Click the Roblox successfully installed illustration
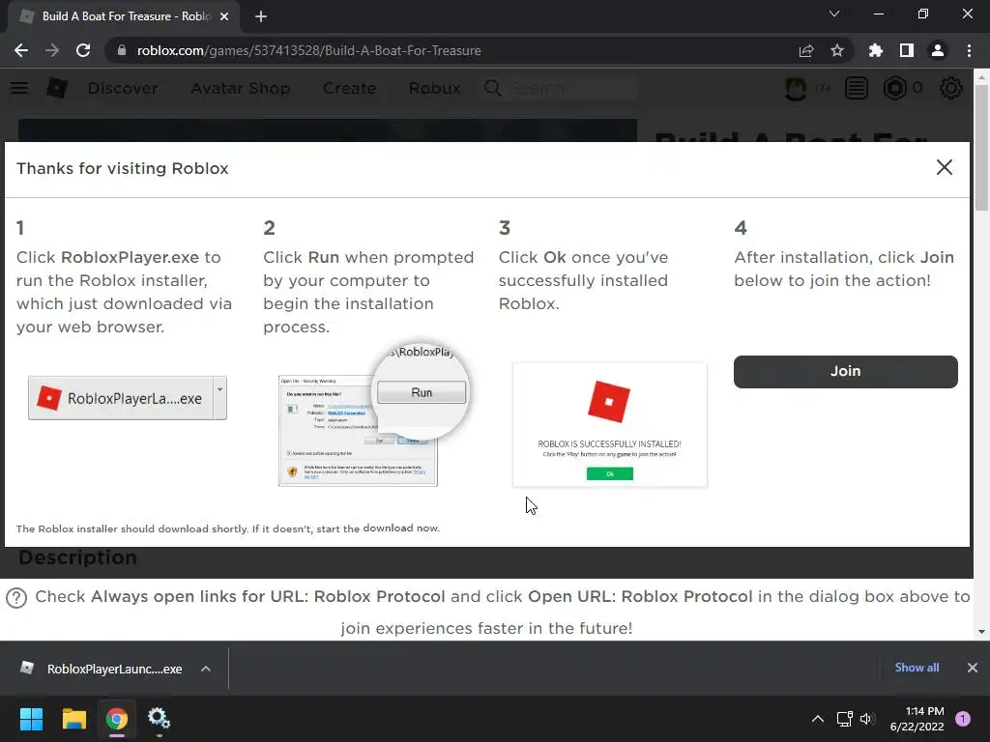The height and width of the screenshot is (742, 990). (610, 425)
